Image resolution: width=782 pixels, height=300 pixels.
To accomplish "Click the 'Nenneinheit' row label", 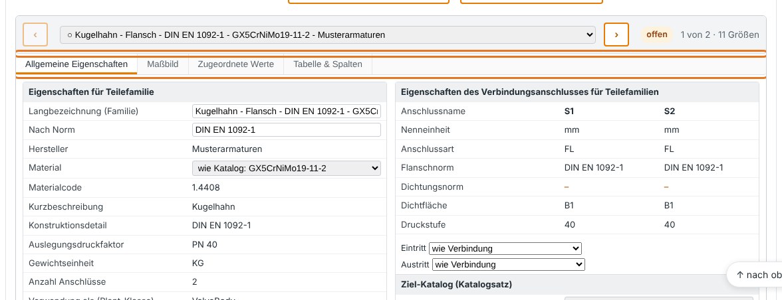I will pos(426,130).
